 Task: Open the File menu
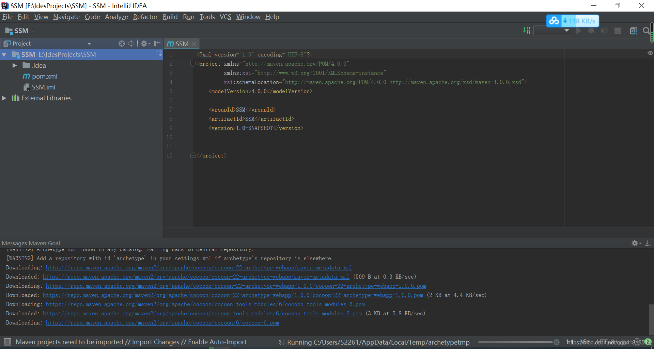7,17
